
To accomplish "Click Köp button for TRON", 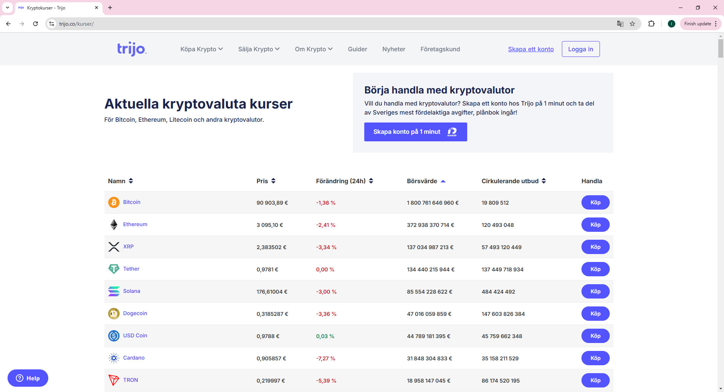I will click(595, 380).
